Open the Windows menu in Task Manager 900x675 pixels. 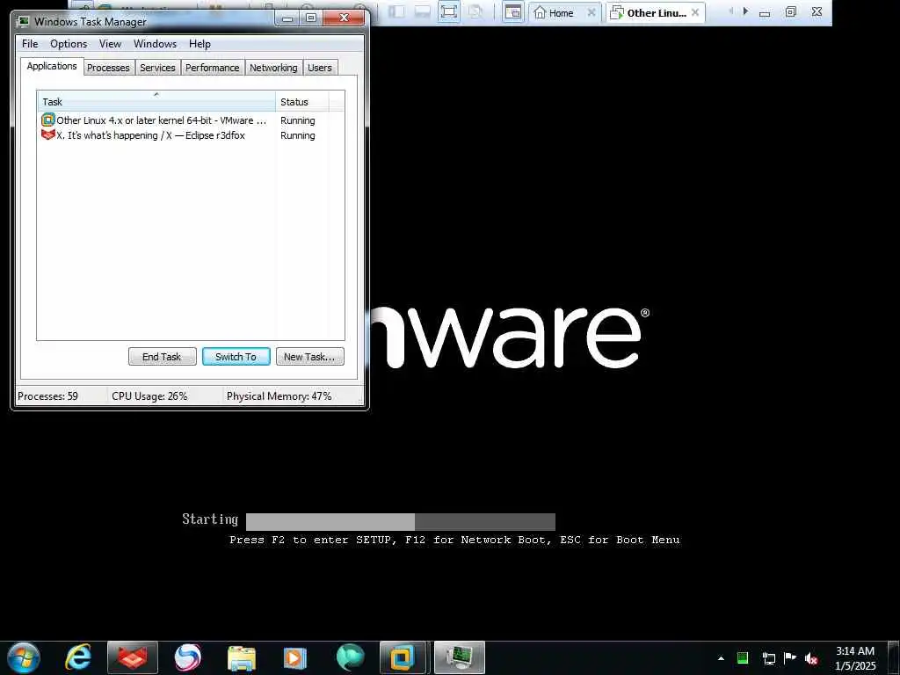(155, 44)
